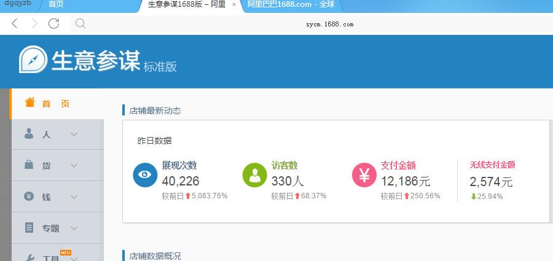Click the dgqyzb label at top left
Viewport: 553px width, 261px height.
pyautogui.click(x=18, y=3)
